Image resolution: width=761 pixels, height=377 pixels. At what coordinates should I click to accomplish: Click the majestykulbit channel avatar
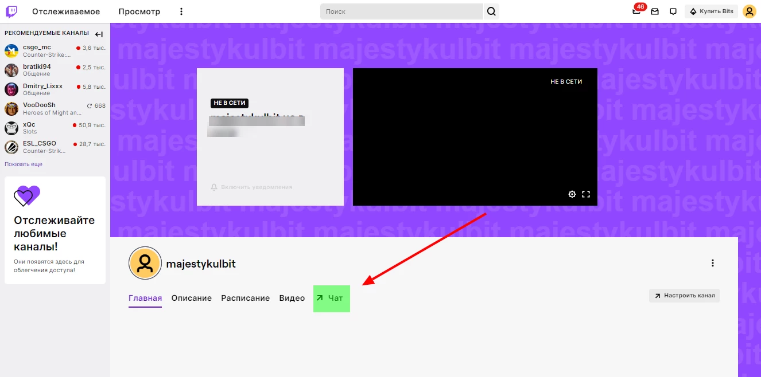tap(145, 263)
